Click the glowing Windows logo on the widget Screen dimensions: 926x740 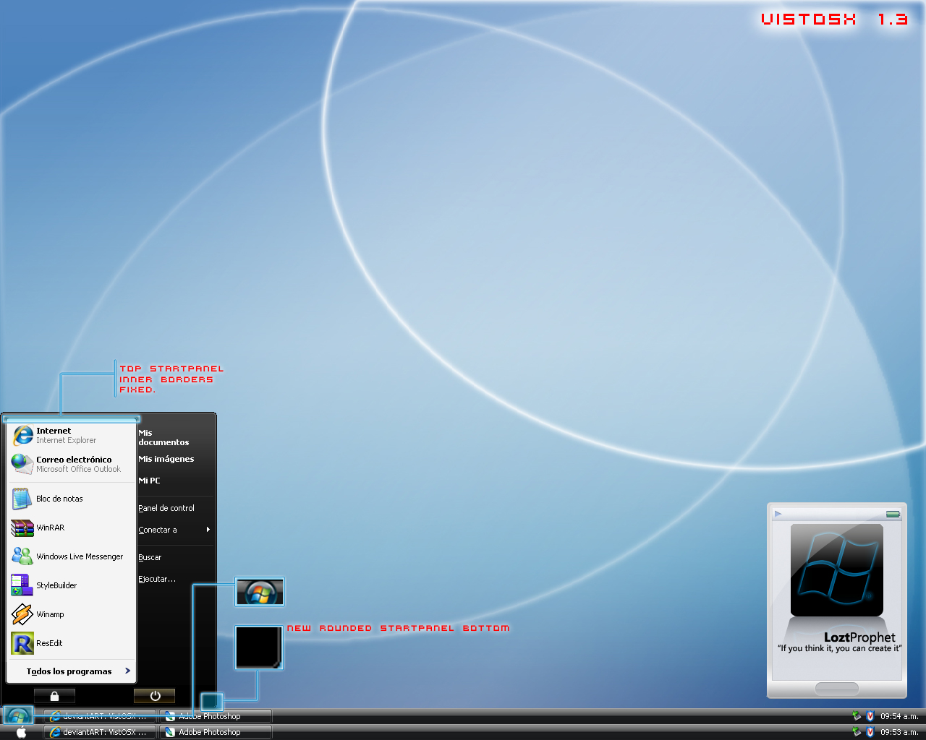click(837, 569)
